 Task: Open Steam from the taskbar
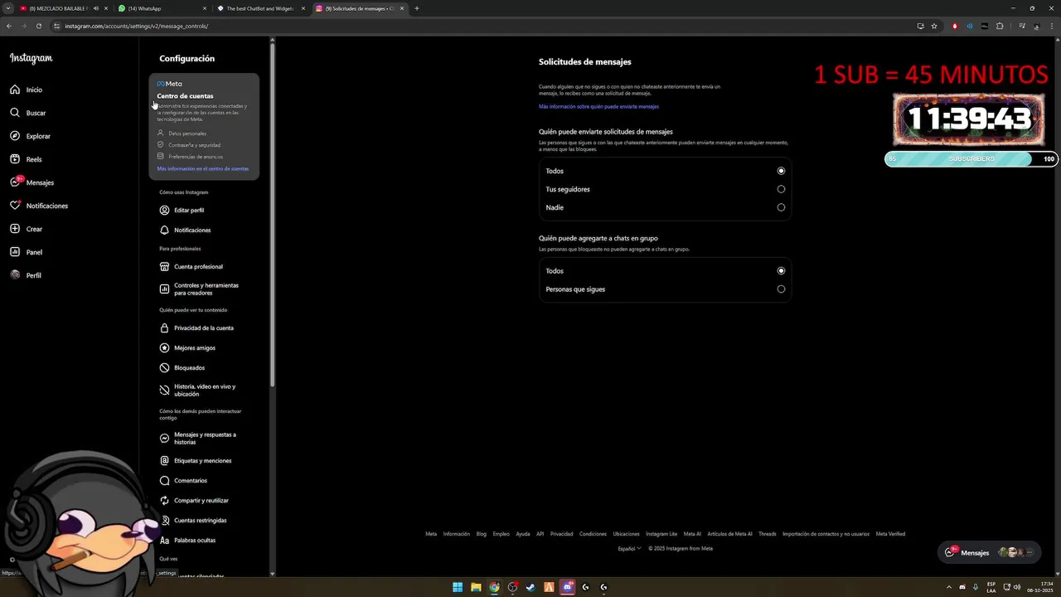click(530, 587)
